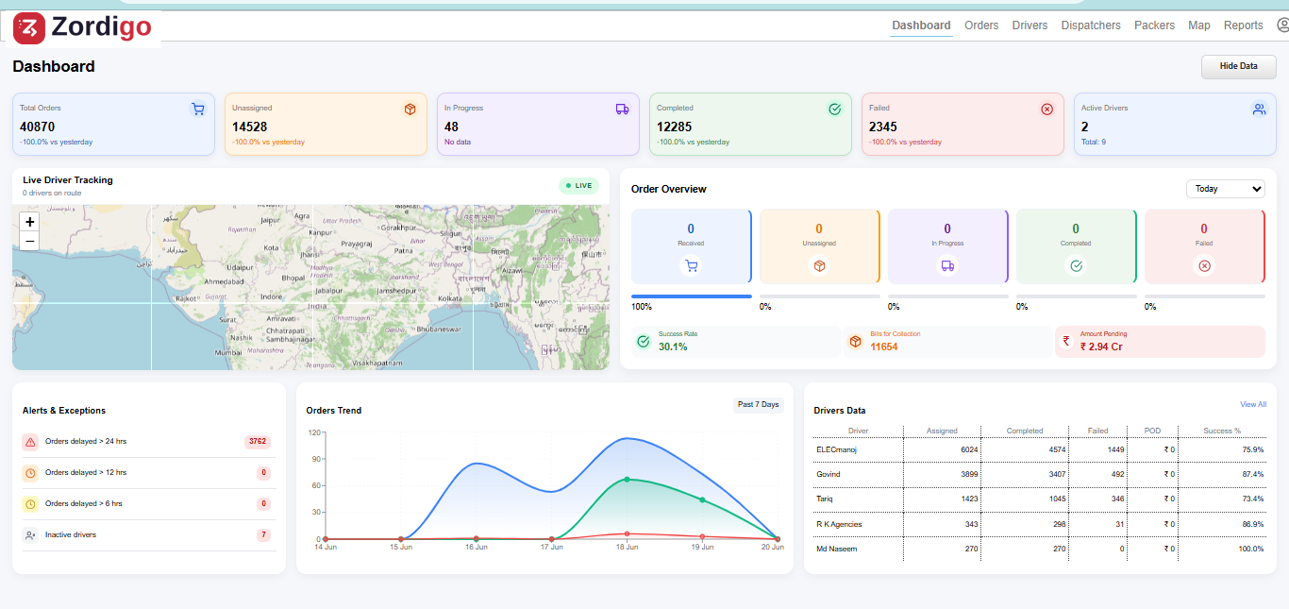
Task: Open the user profile icon in navbar
Action: click(1282, 25)
